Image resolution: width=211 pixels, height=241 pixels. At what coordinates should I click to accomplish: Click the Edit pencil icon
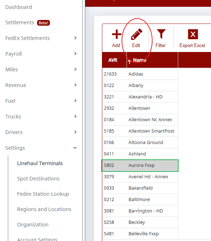pos(137,34)
